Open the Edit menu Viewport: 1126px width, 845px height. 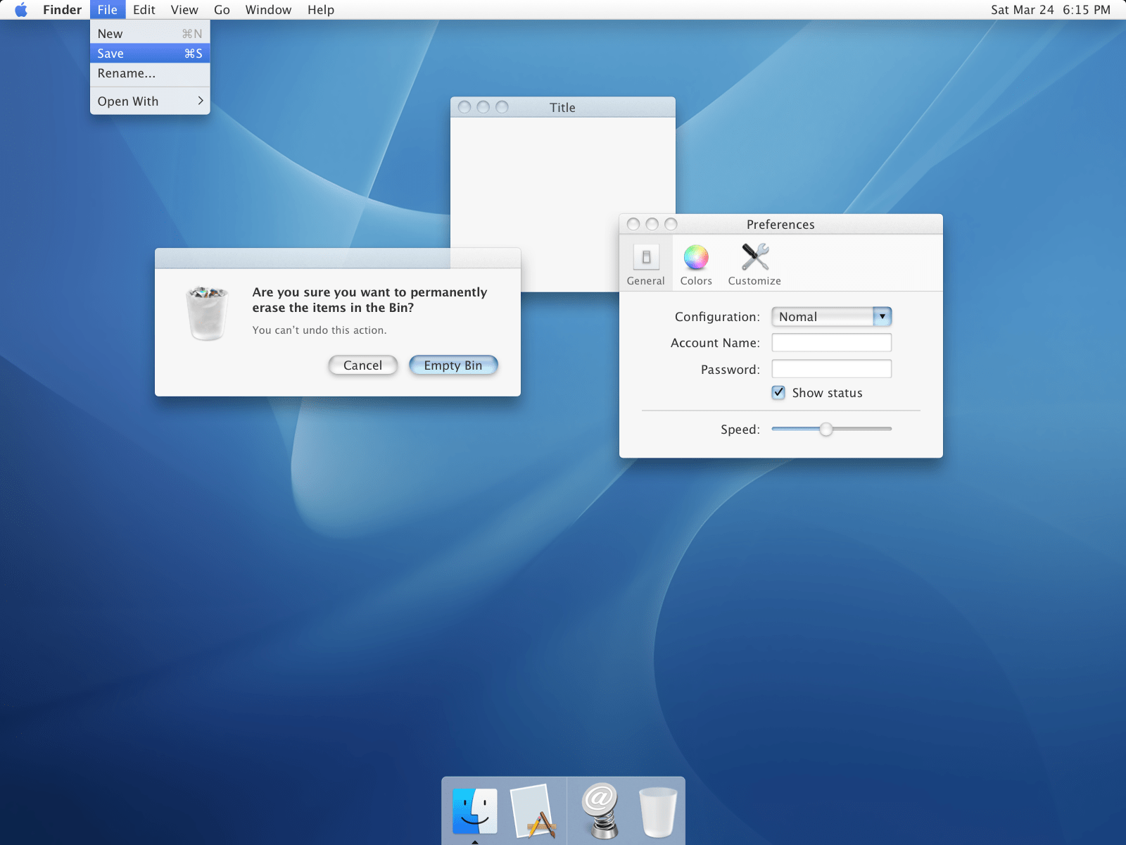(144, 10)
